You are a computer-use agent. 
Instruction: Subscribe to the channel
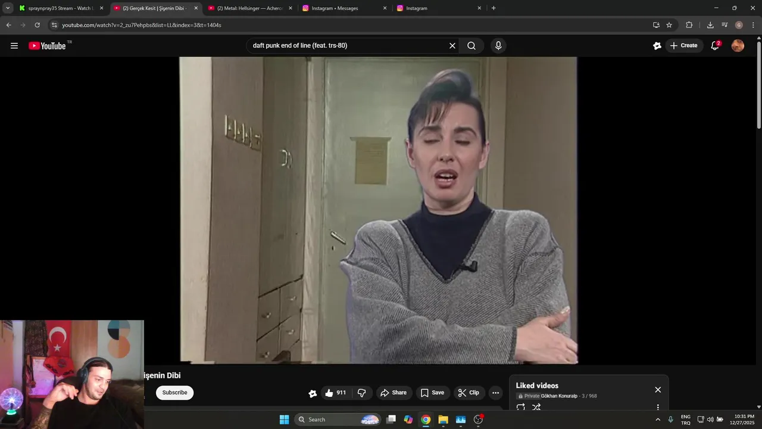point(175,393)
